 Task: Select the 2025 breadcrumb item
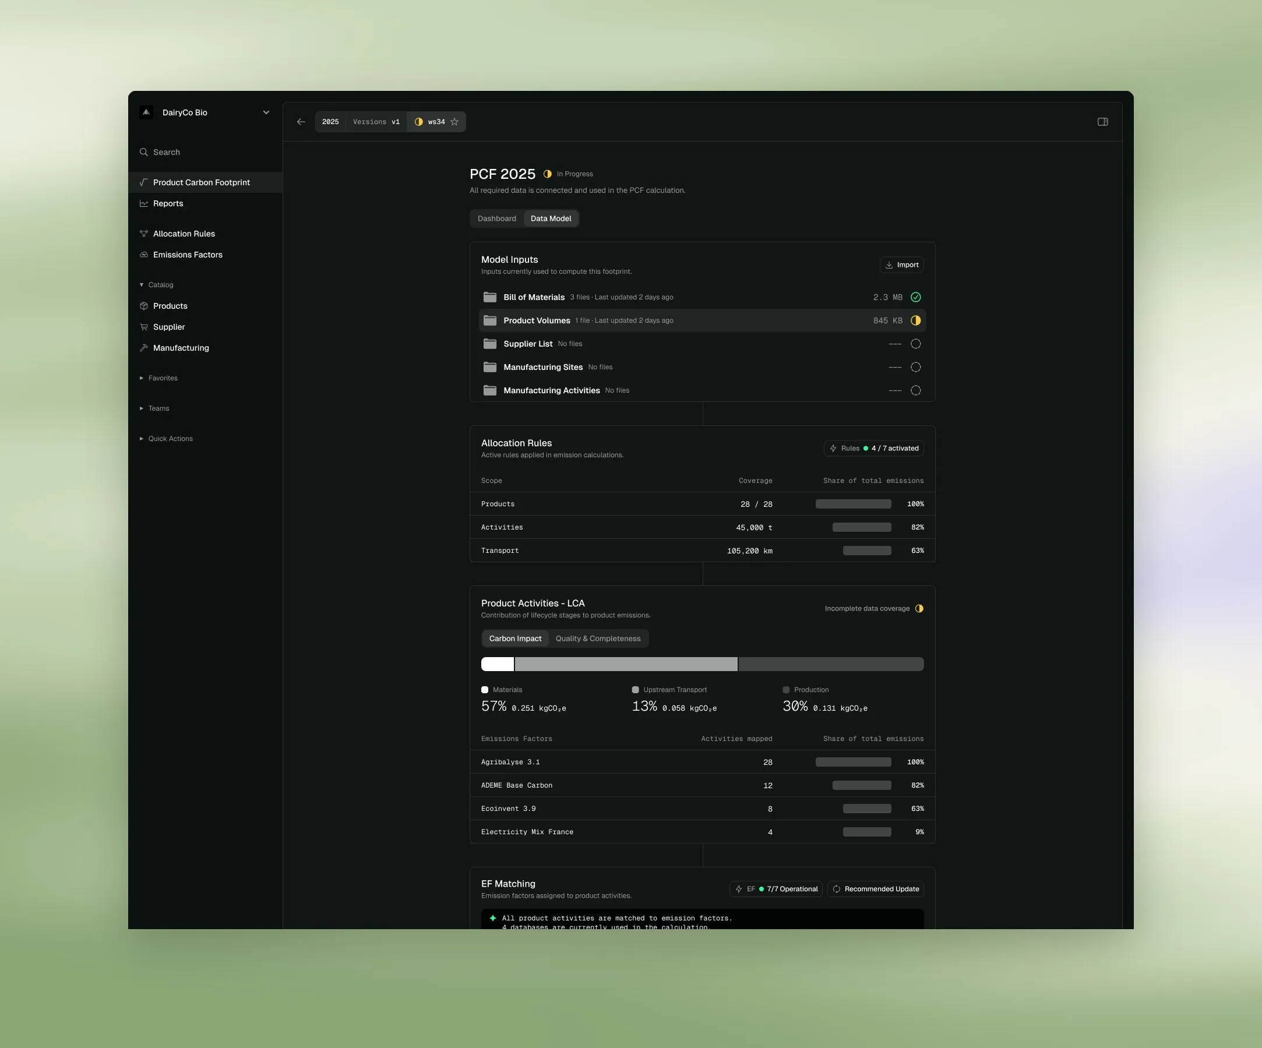click(330, 122)
